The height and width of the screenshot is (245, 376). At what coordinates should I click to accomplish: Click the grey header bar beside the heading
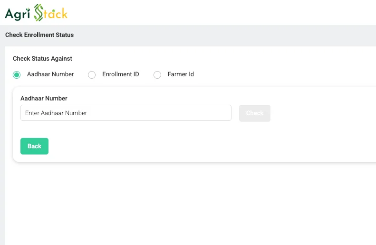[225, 36]
